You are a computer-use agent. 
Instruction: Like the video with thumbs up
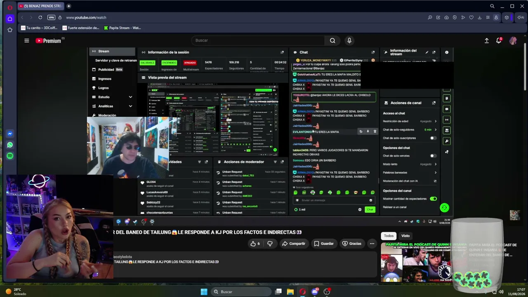(255, 244)
